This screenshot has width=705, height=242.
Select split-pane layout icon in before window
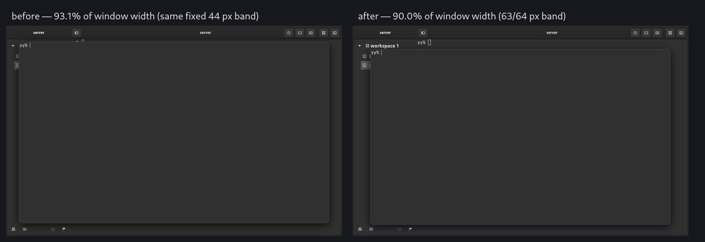tap(311, 33)
